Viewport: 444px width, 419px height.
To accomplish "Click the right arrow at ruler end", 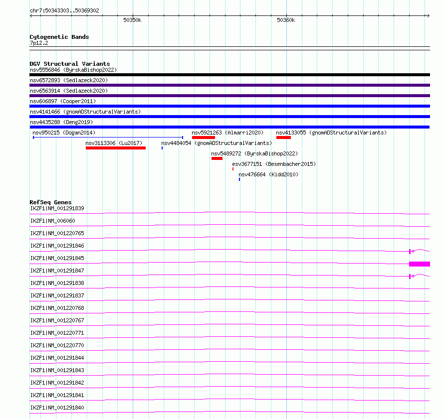I will tap(428, 16).
